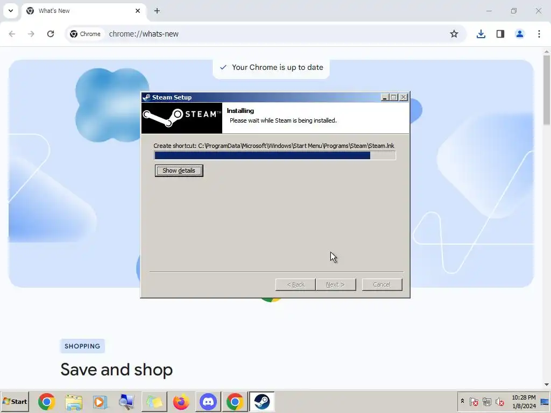The width and height of the screenshot is (551, 413).
Task: Close the What's New tab
Action: [138, 11]
